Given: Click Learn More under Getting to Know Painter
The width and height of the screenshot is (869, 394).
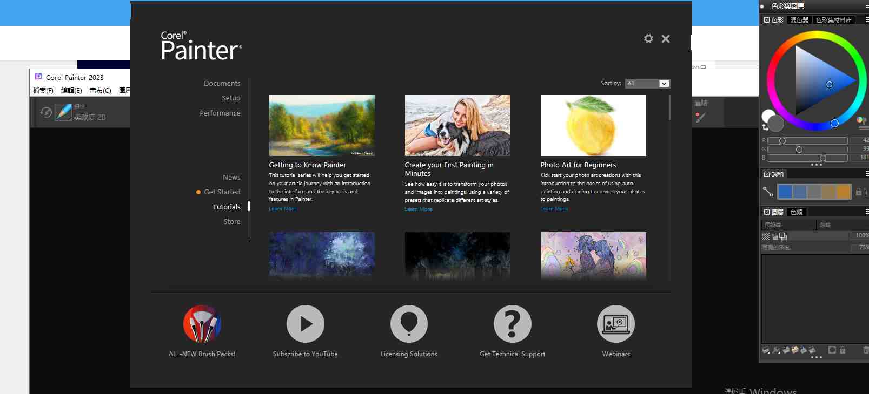Looking at the screenshot, I should click(x=283, y=209).
